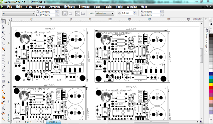Go to the first page navigation button
Screen dimensions: 213x124
(16, 122)
